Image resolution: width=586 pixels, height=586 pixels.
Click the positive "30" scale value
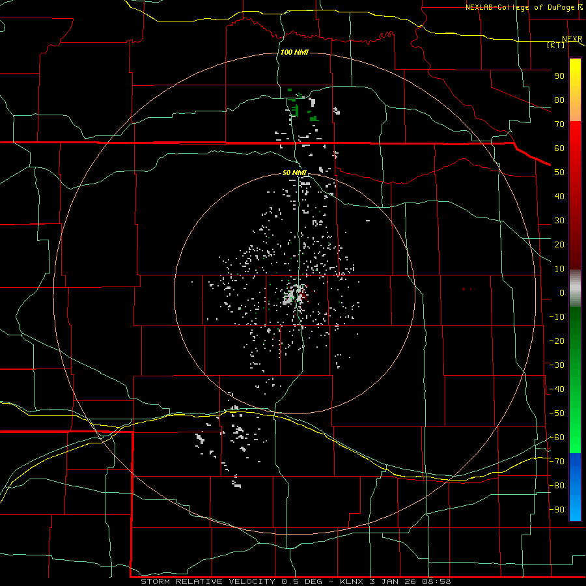point(559,221)
